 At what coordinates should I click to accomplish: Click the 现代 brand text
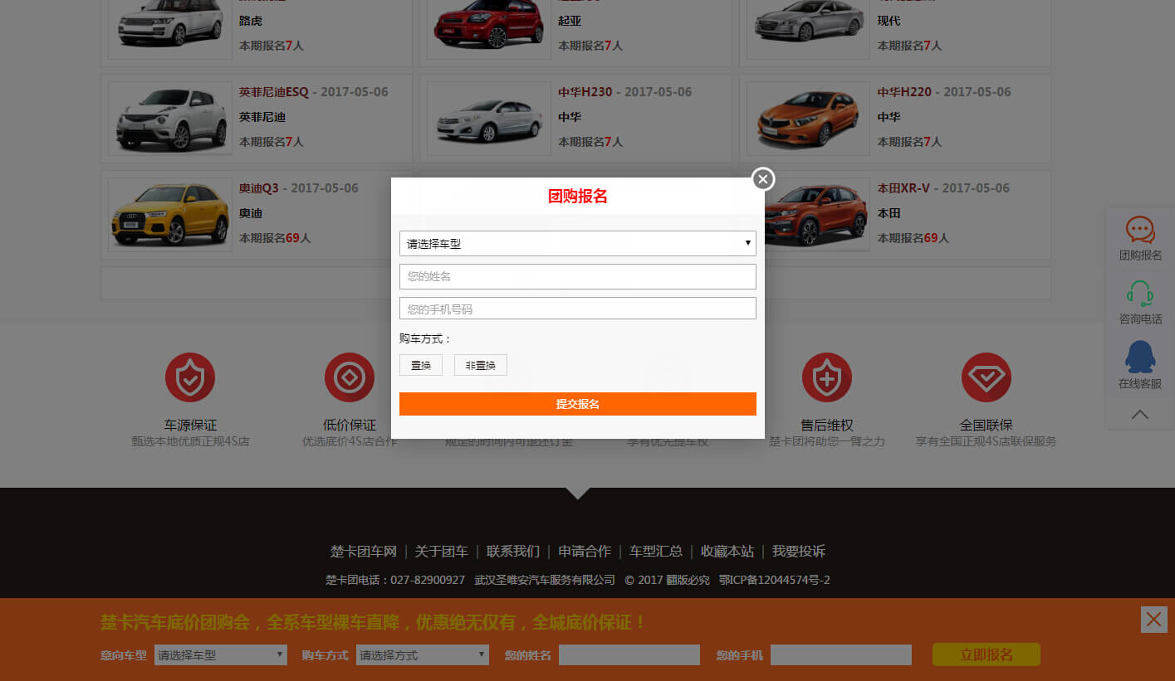point(889,21)
